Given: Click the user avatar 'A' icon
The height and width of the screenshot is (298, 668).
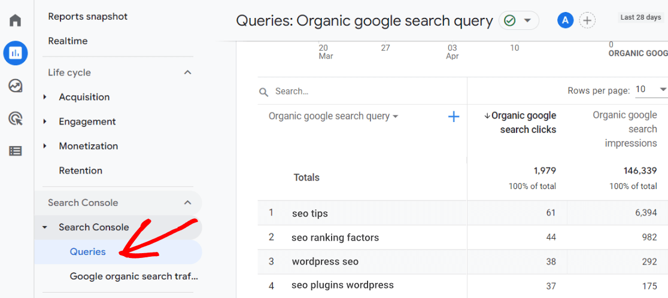Looking at the screenshot, I should pos(565,21).
